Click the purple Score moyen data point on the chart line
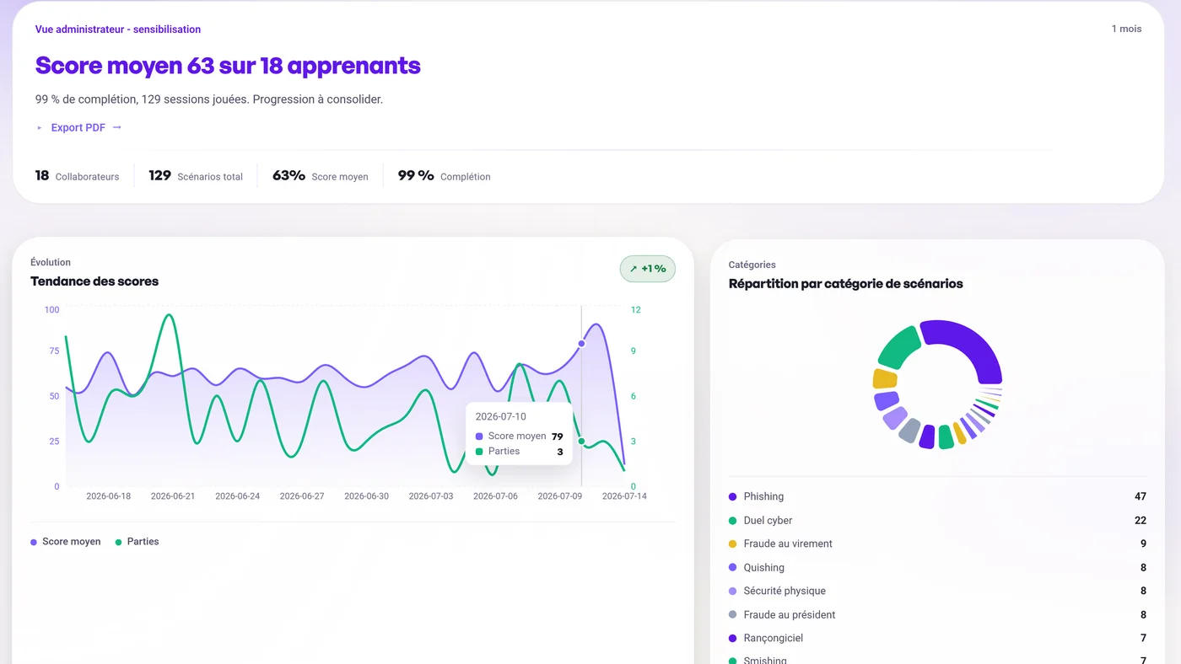 (x=581, y=344)
